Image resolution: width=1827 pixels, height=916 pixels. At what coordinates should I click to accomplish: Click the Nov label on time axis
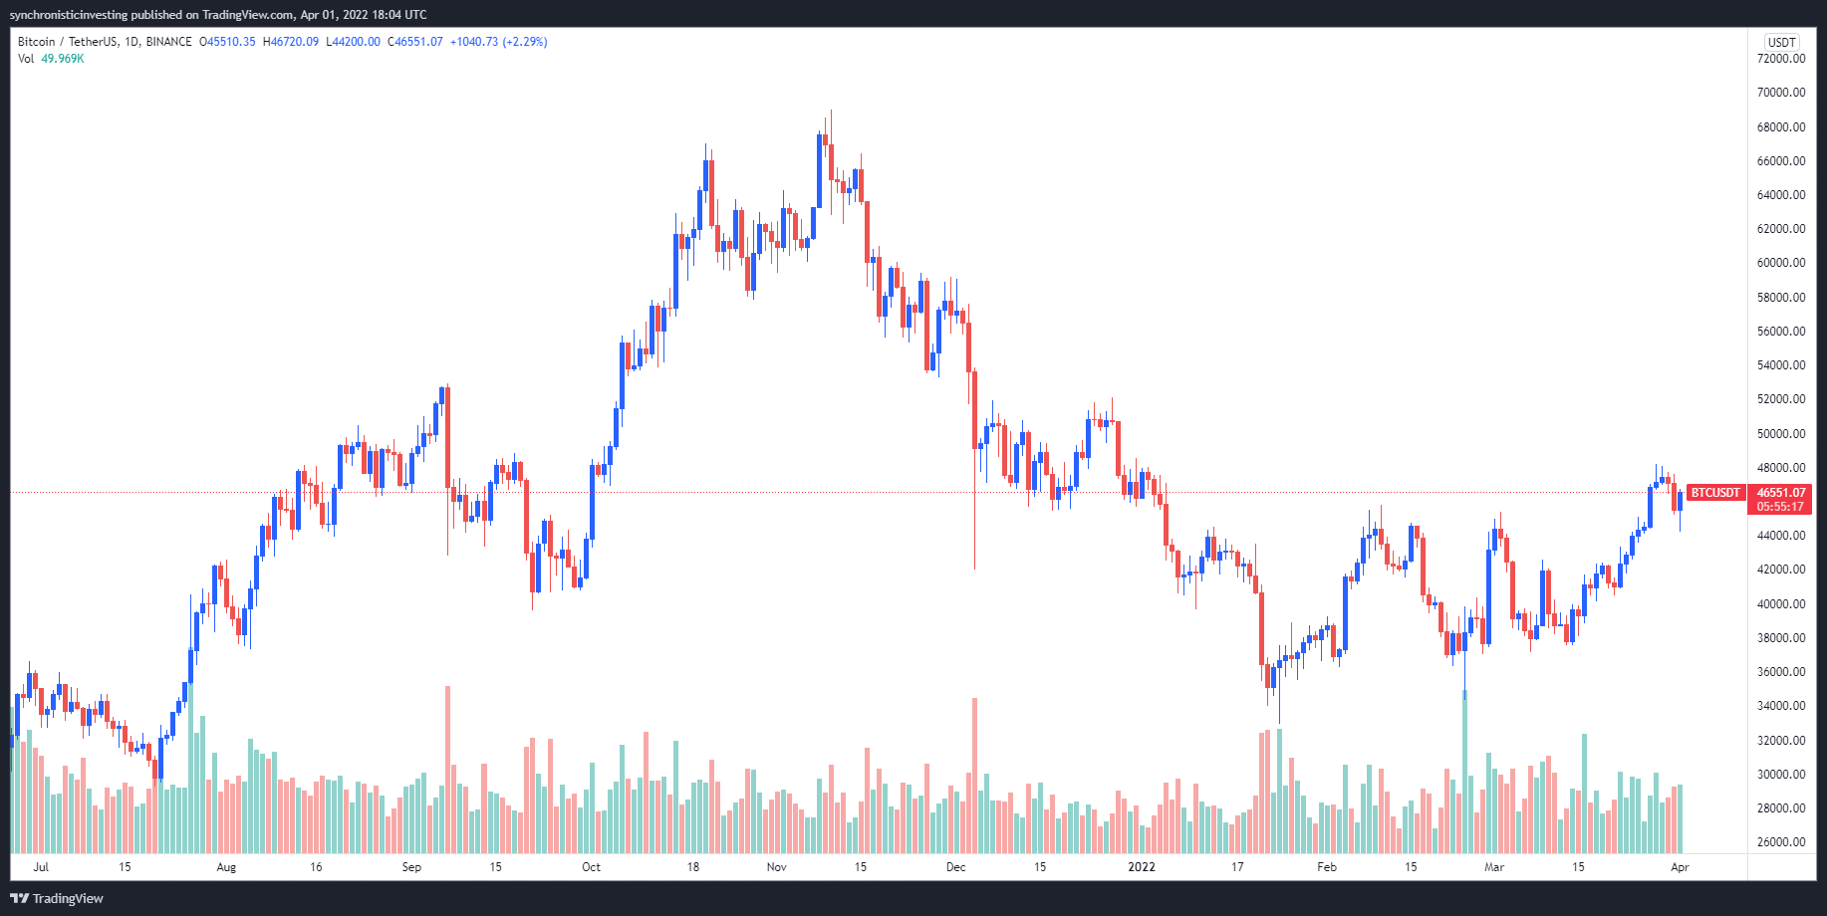pos(777,867)
